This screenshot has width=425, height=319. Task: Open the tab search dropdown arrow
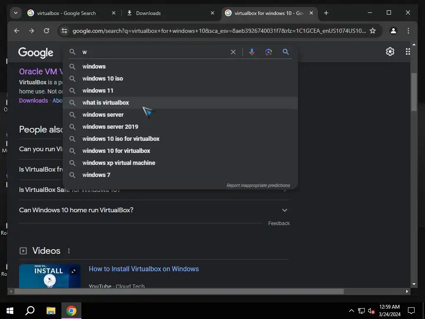[16, 13]
